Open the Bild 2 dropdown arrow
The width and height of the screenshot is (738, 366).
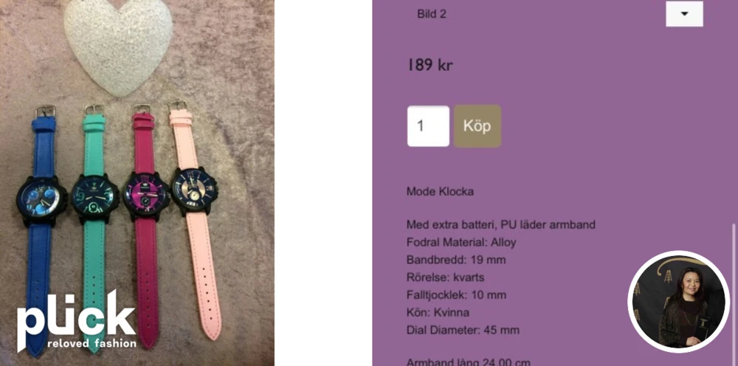click(684, 13)
